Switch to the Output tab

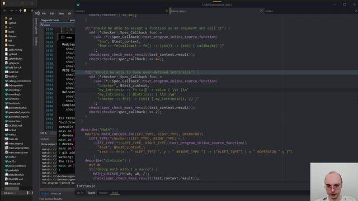pyautogui.click(x=45, y=194)
